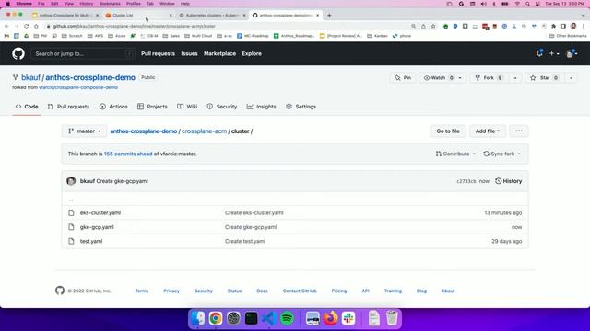Expand the Star lists dropdown arrow
The image size is (590, 331).
coord(572,77)
